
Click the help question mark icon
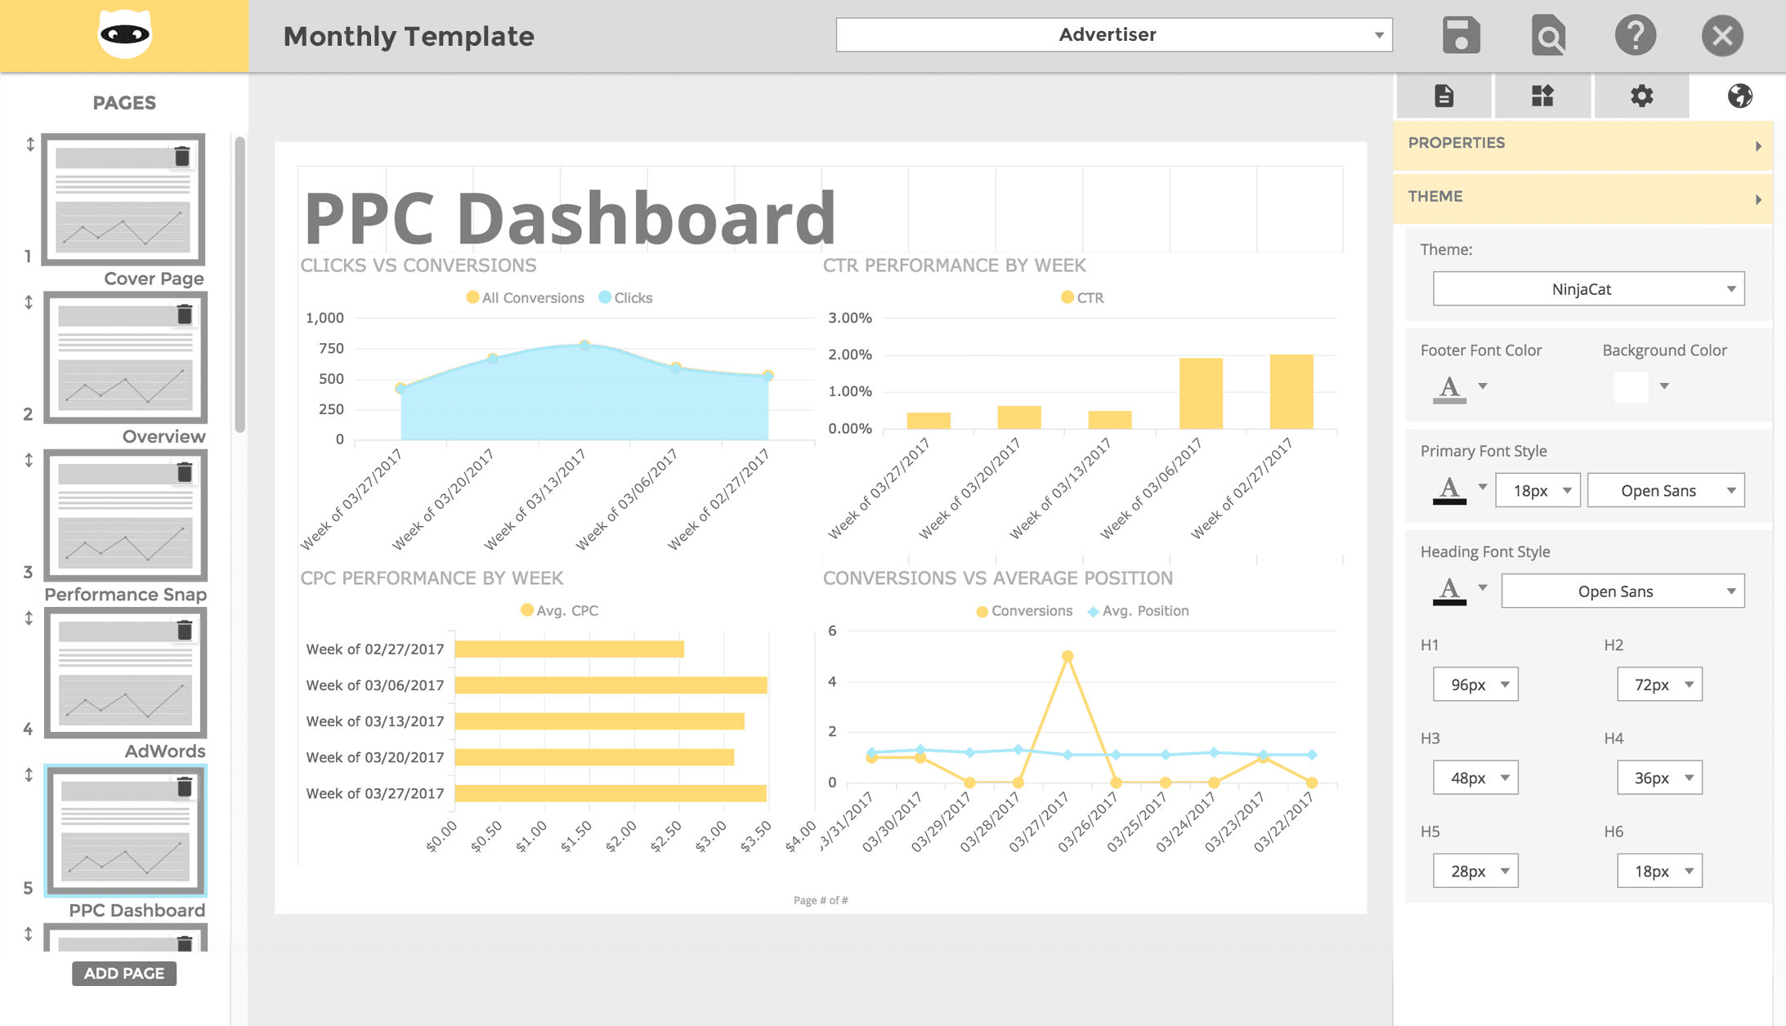click(x=1635, y=36)
